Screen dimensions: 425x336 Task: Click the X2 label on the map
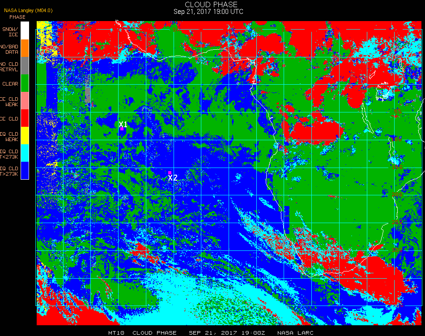coord(173,178)
